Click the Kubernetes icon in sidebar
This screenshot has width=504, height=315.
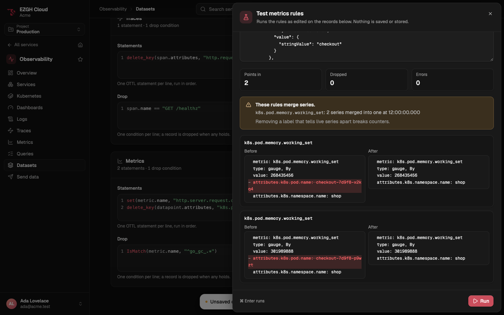(x=10, y=96)
